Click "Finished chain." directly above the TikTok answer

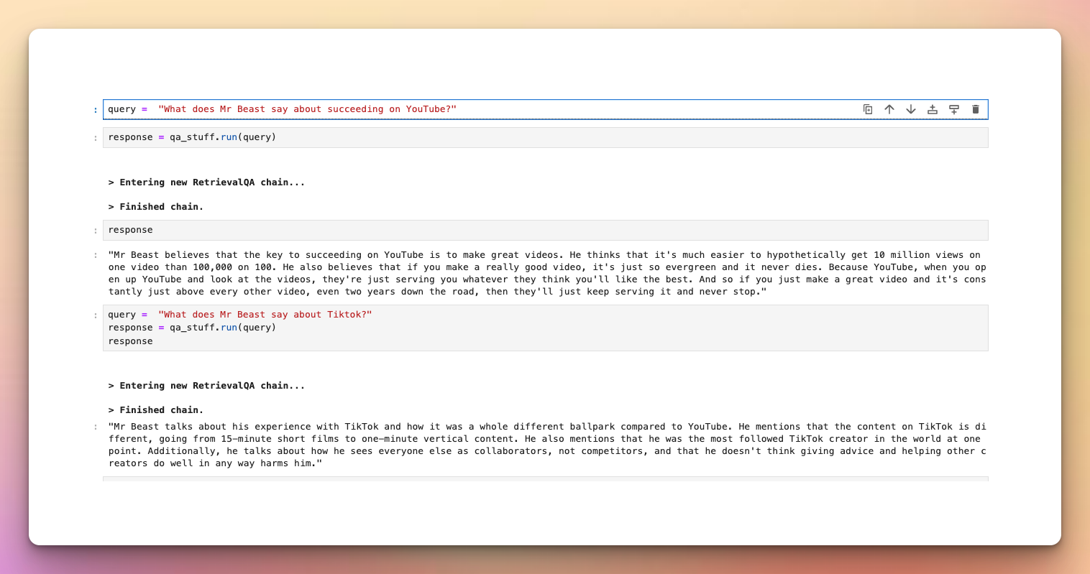[156, 410]
